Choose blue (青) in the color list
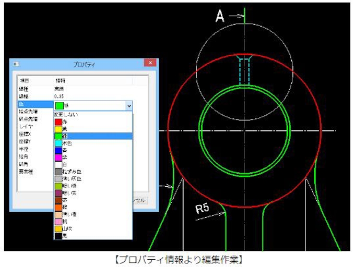Viewport: 355px width, 267px height. pos(65,150)
